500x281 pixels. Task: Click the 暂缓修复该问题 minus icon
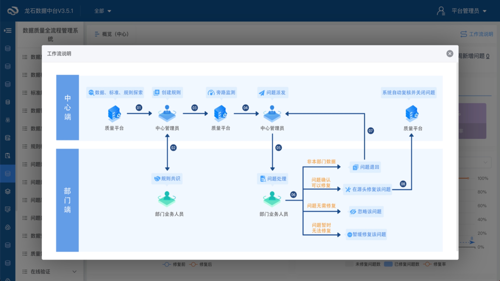tap(350, 235)
